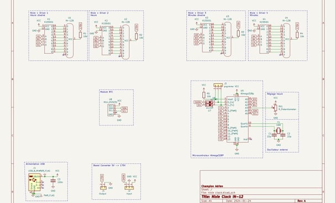The width and height of the screenshot is (335, 203).
Task: Click the GND symbol under the Atmega328p
Action: click(x=237, y=151)
